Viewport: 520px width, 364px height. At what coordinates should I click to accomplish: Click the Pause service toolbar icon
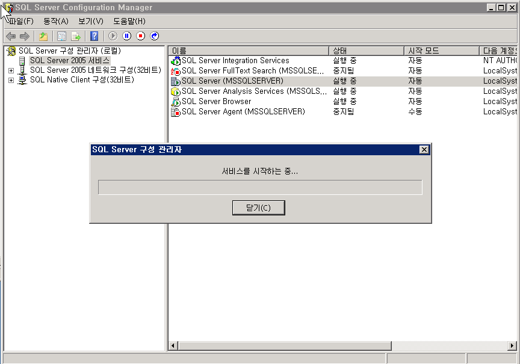tap(126, 36)
